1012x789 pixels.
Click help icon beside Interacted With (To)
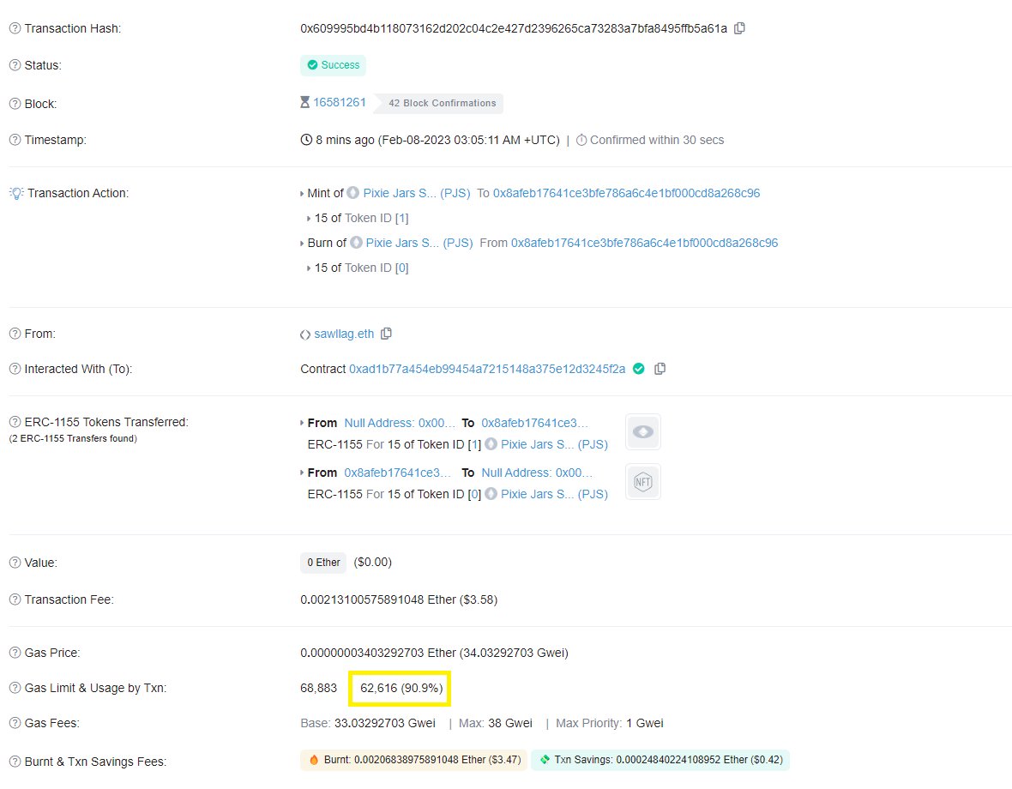15,369
